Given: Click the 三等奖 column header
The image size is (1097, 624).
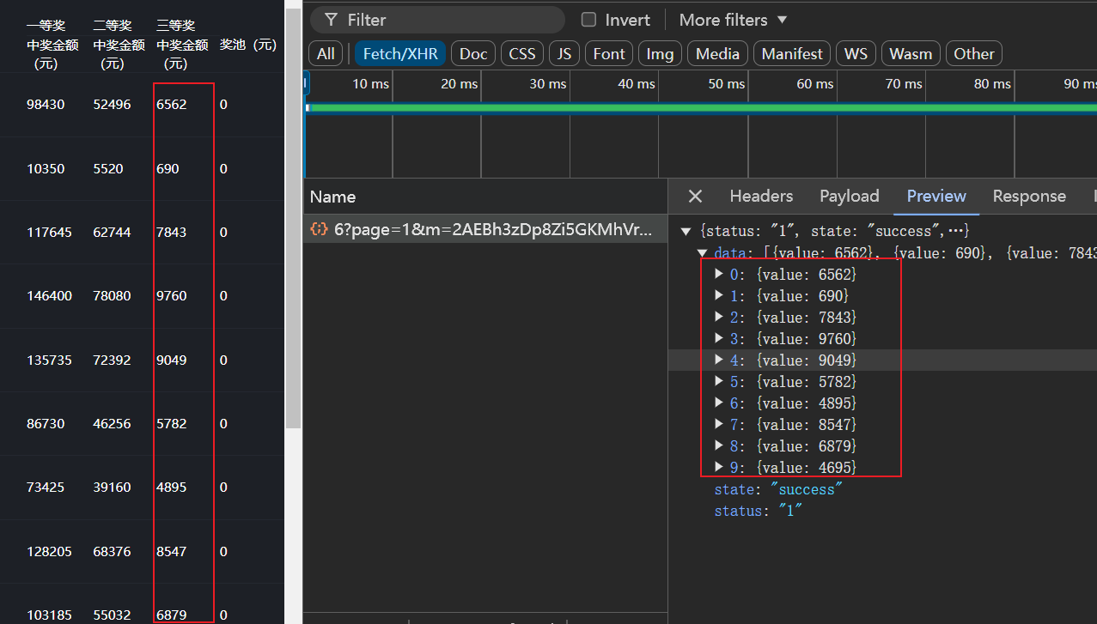Looking at the screenshot, I should click(182, 45).
